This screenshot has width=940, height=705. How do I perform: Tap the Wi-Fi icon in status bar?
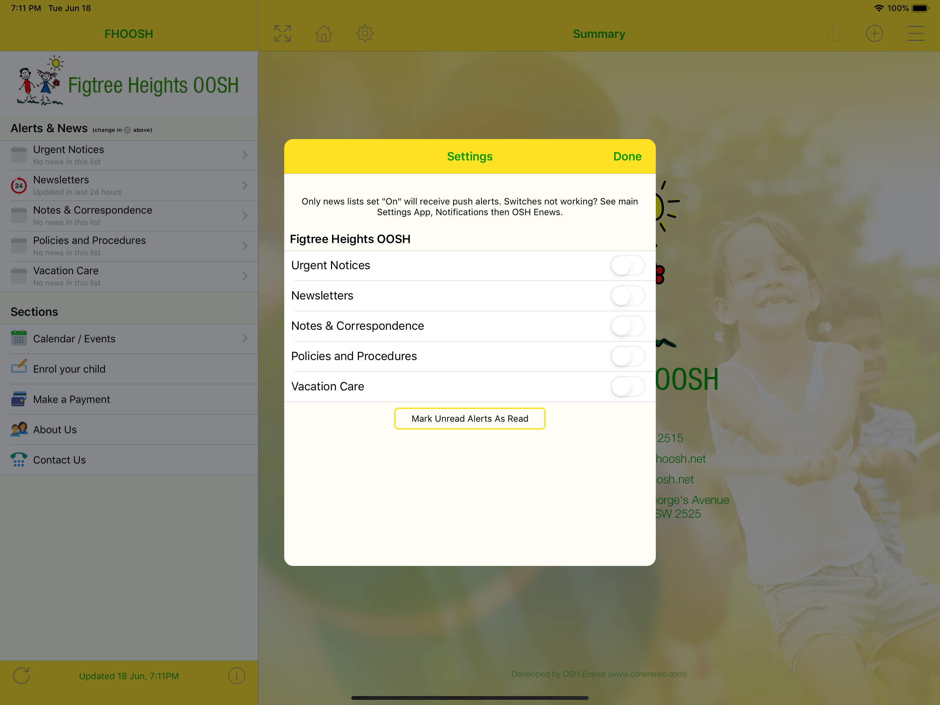pyautogui.click(x=879, y=8)
